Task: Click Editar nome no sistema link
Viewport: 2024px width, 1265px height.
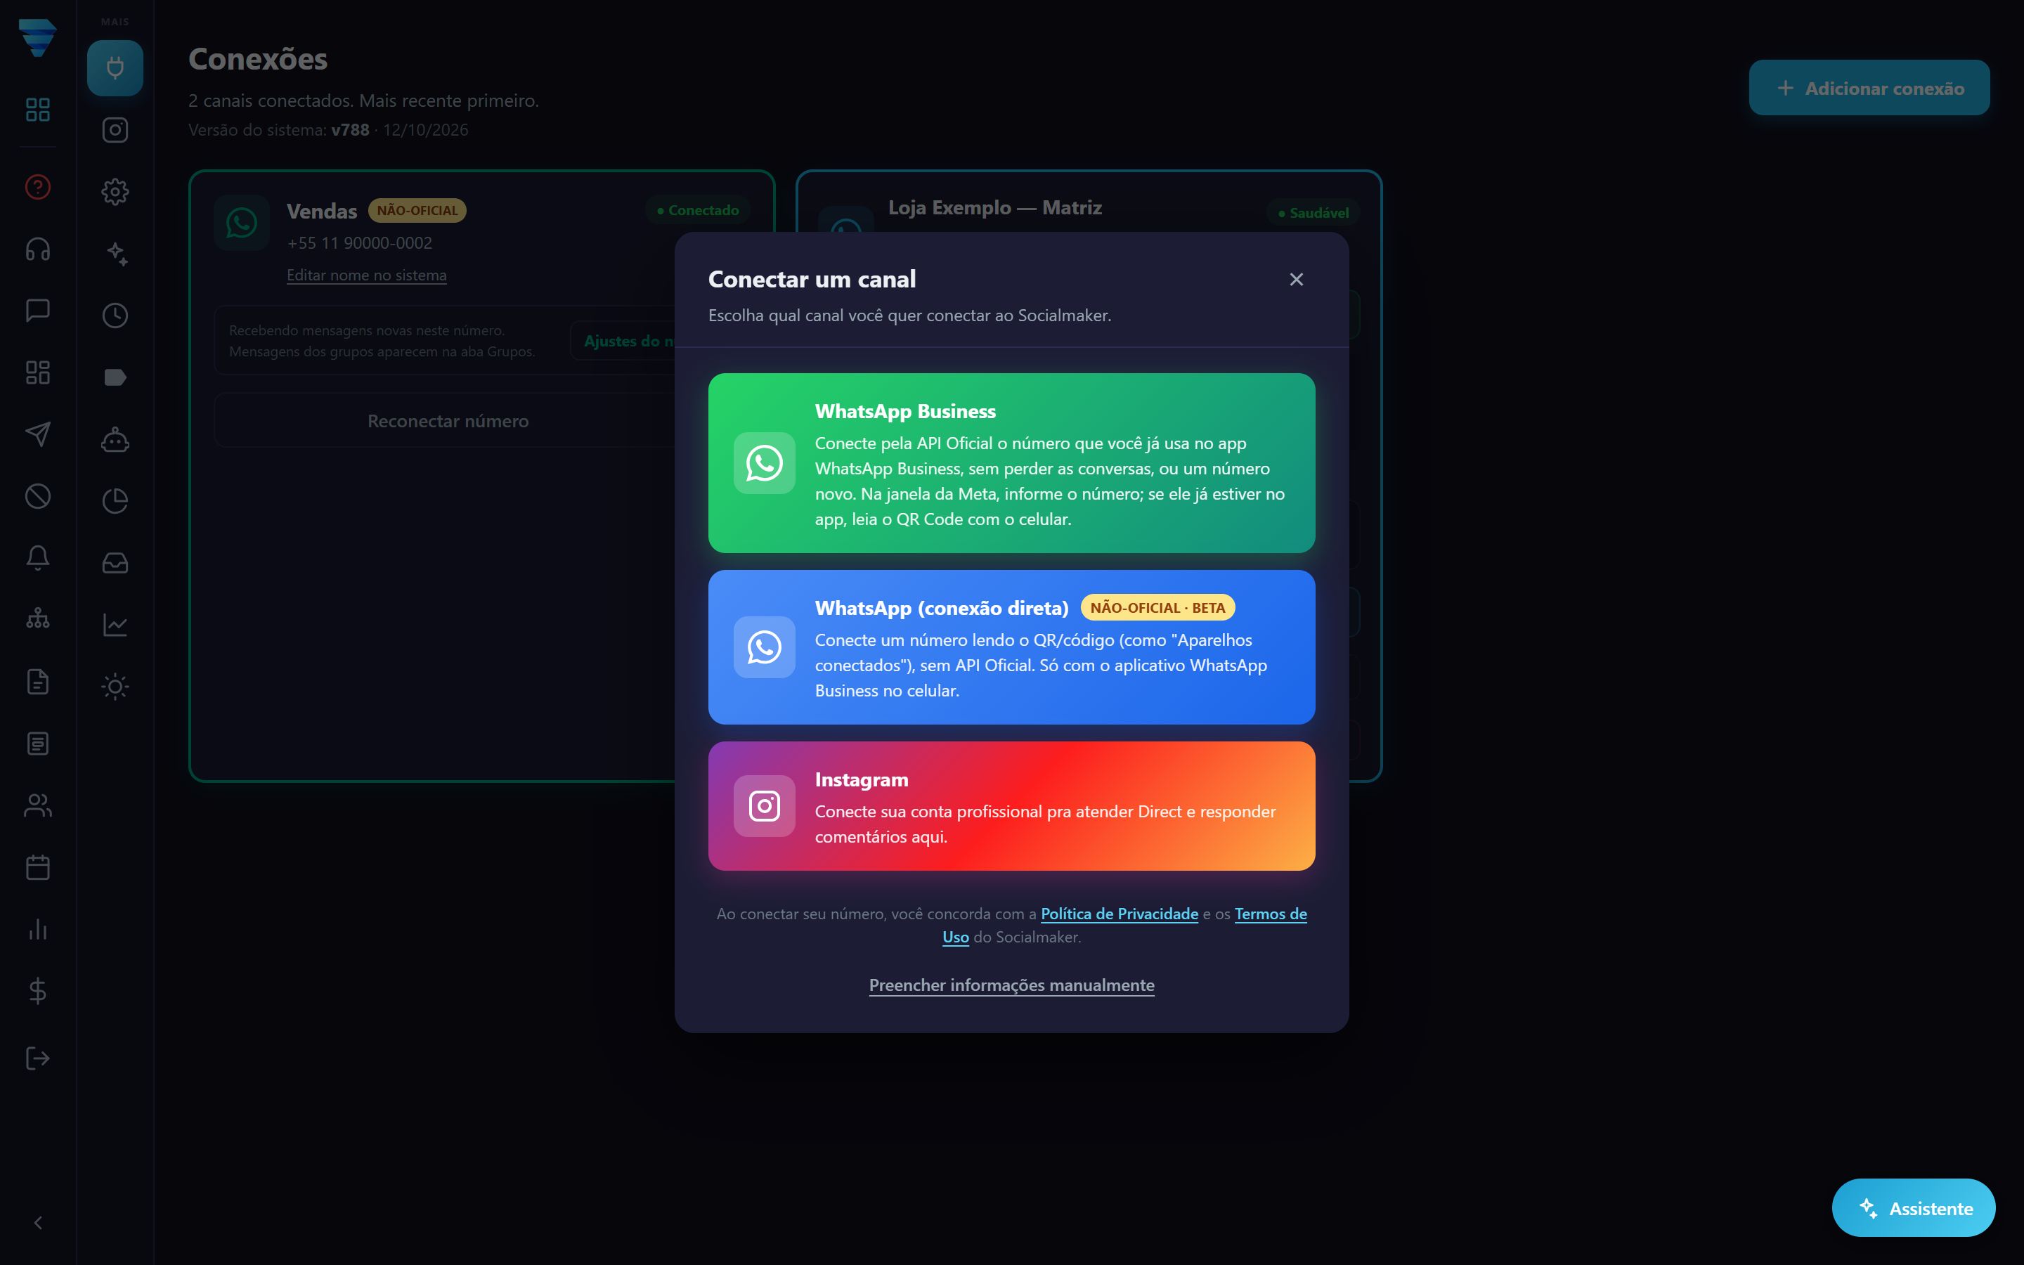Action: [x=366, y=275]
